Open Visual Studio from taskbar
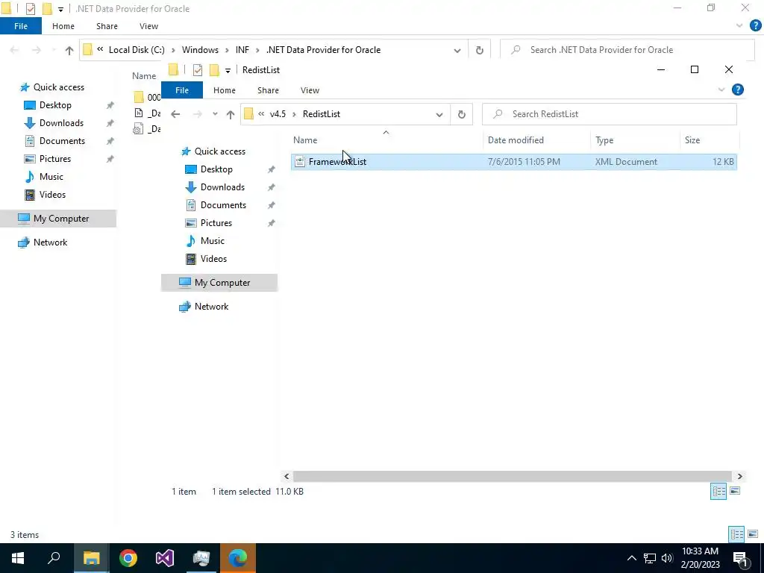This screenshot has height=573, width=764. click(x=165, y=558)
